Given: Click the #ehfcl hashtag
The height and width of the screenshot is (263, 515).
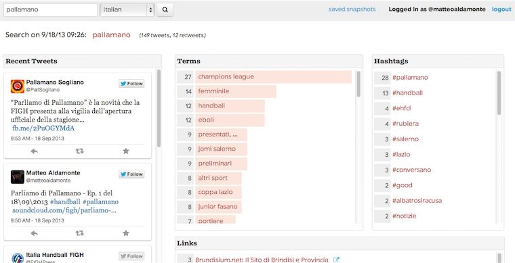Looking at the screenshot, I should (401, 108).
